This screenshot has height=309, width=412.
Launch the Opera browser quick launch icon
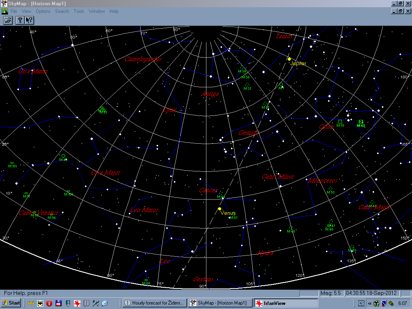pyautogui.click(x=49, y=303)
